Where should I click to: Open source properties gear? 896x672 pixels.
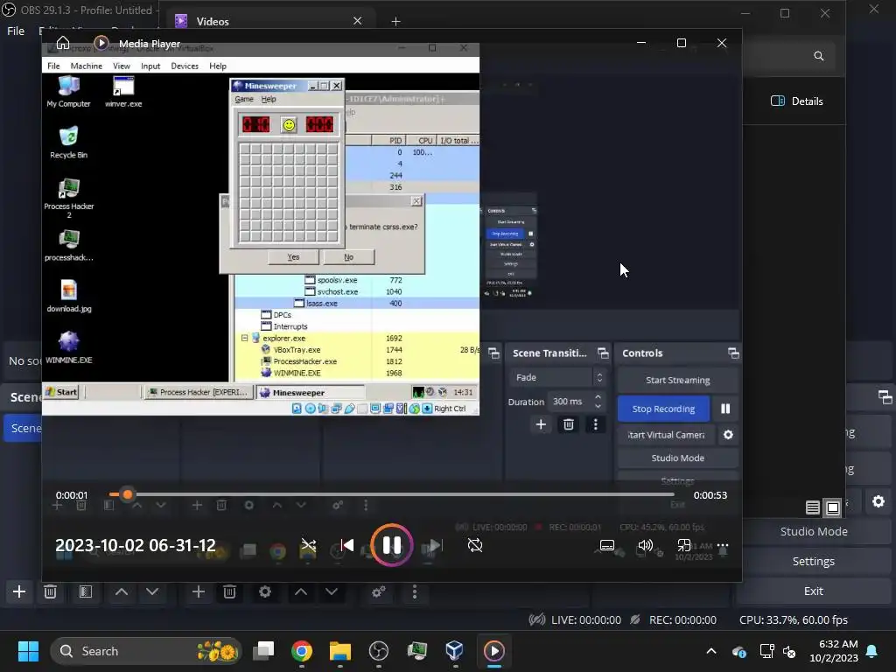pos(265,592)
